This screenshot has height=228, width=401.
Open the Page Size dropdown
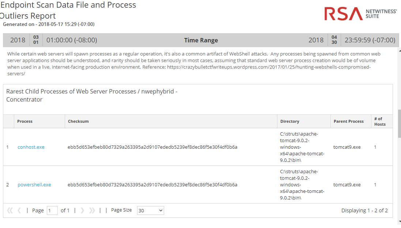tap(151, 210)
